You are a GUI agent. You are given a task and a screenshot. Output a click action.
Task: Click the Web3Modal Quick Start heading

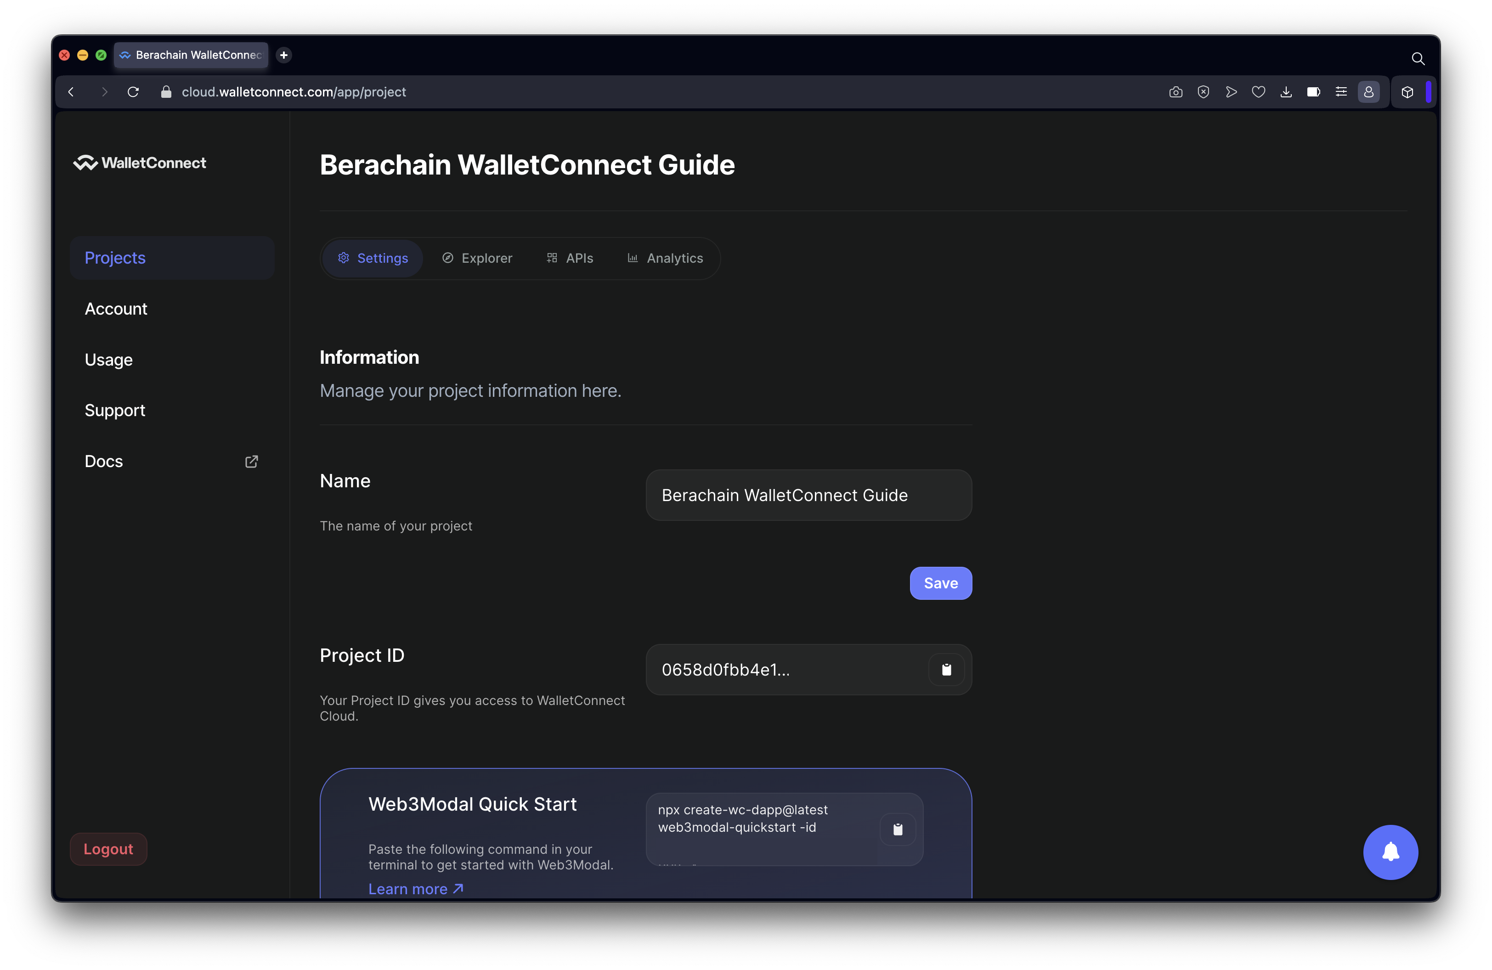point(473,804)
